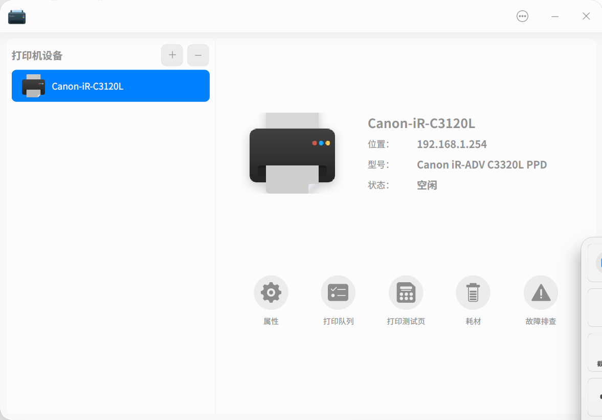602x420 pixels.
Task: Open the Print Queue (打印队列) icon
Action: [338, 292]
